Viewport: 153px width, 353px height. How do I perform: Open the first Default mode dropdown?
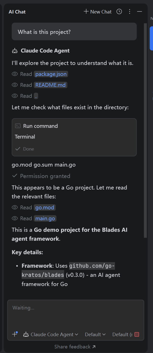coord(95,334)
